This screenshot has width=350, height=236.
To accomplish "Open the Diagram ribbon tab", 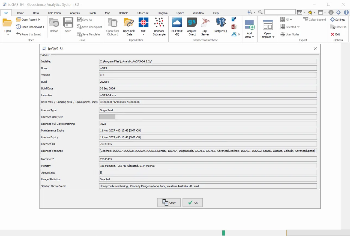I will (163, 13).
